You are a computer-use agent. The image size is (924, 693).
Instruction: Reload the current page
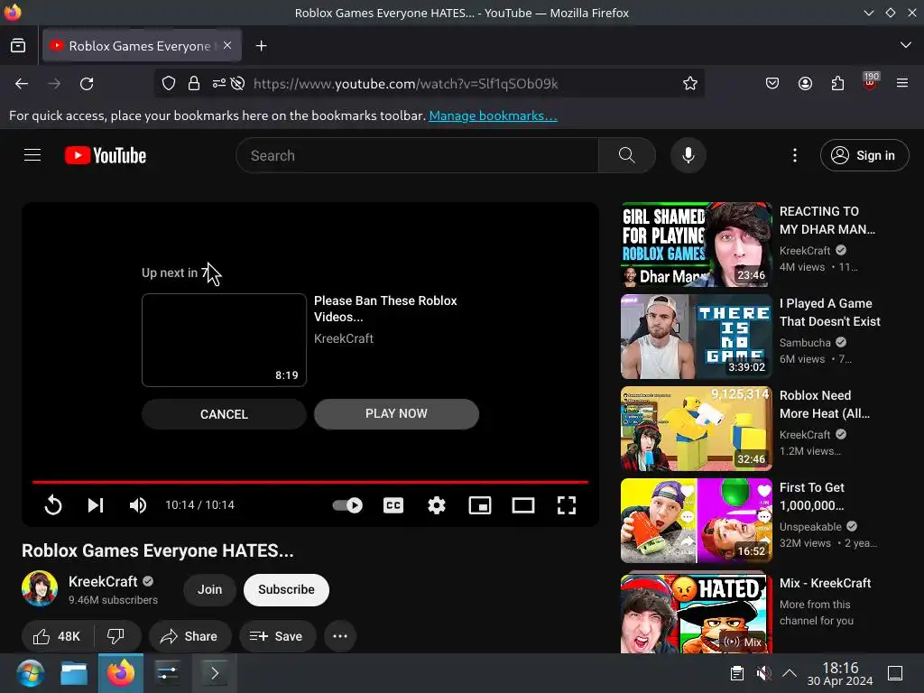pos(87,84)
